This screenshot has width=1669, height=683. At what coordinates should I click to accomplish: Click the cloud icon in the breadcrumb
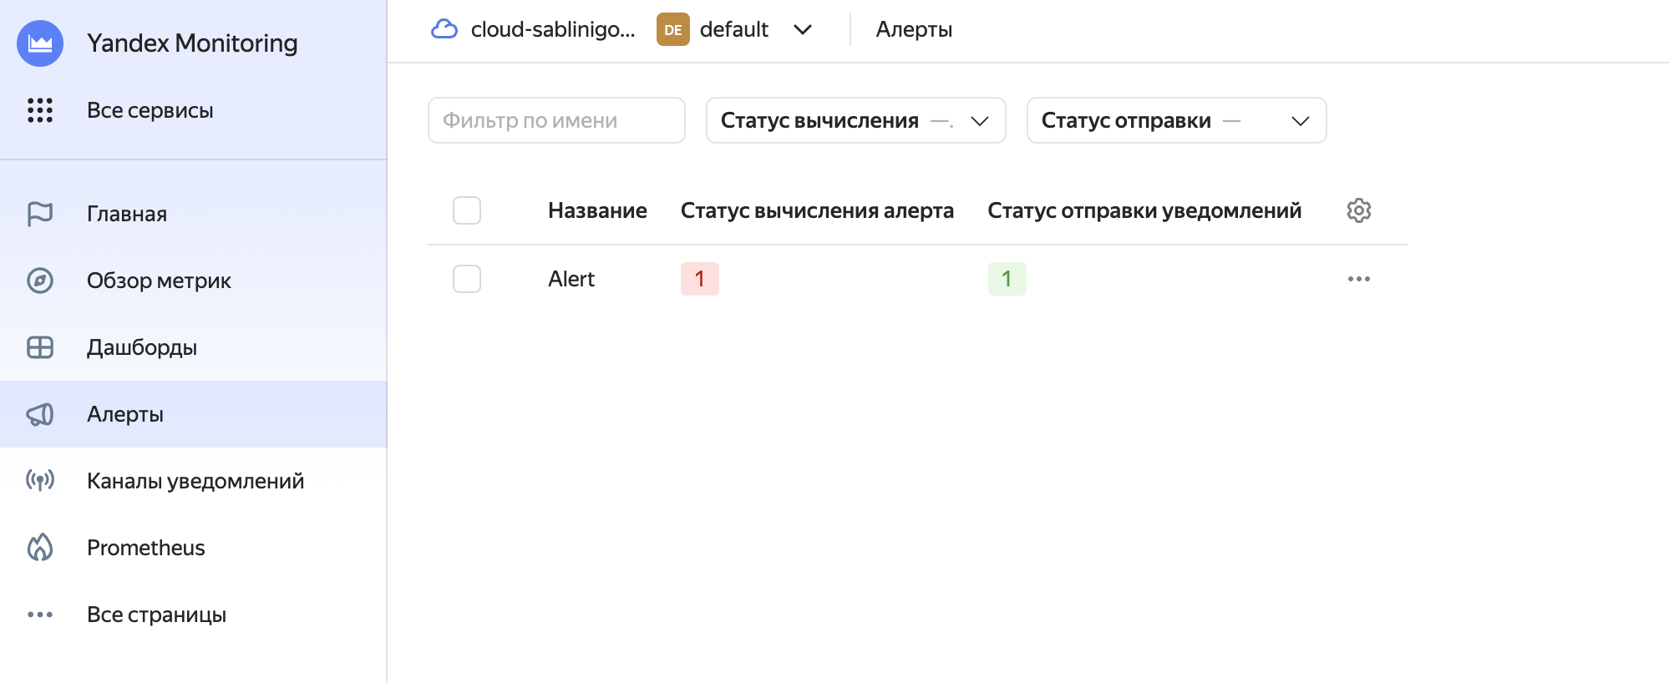(x=444, y=29)
